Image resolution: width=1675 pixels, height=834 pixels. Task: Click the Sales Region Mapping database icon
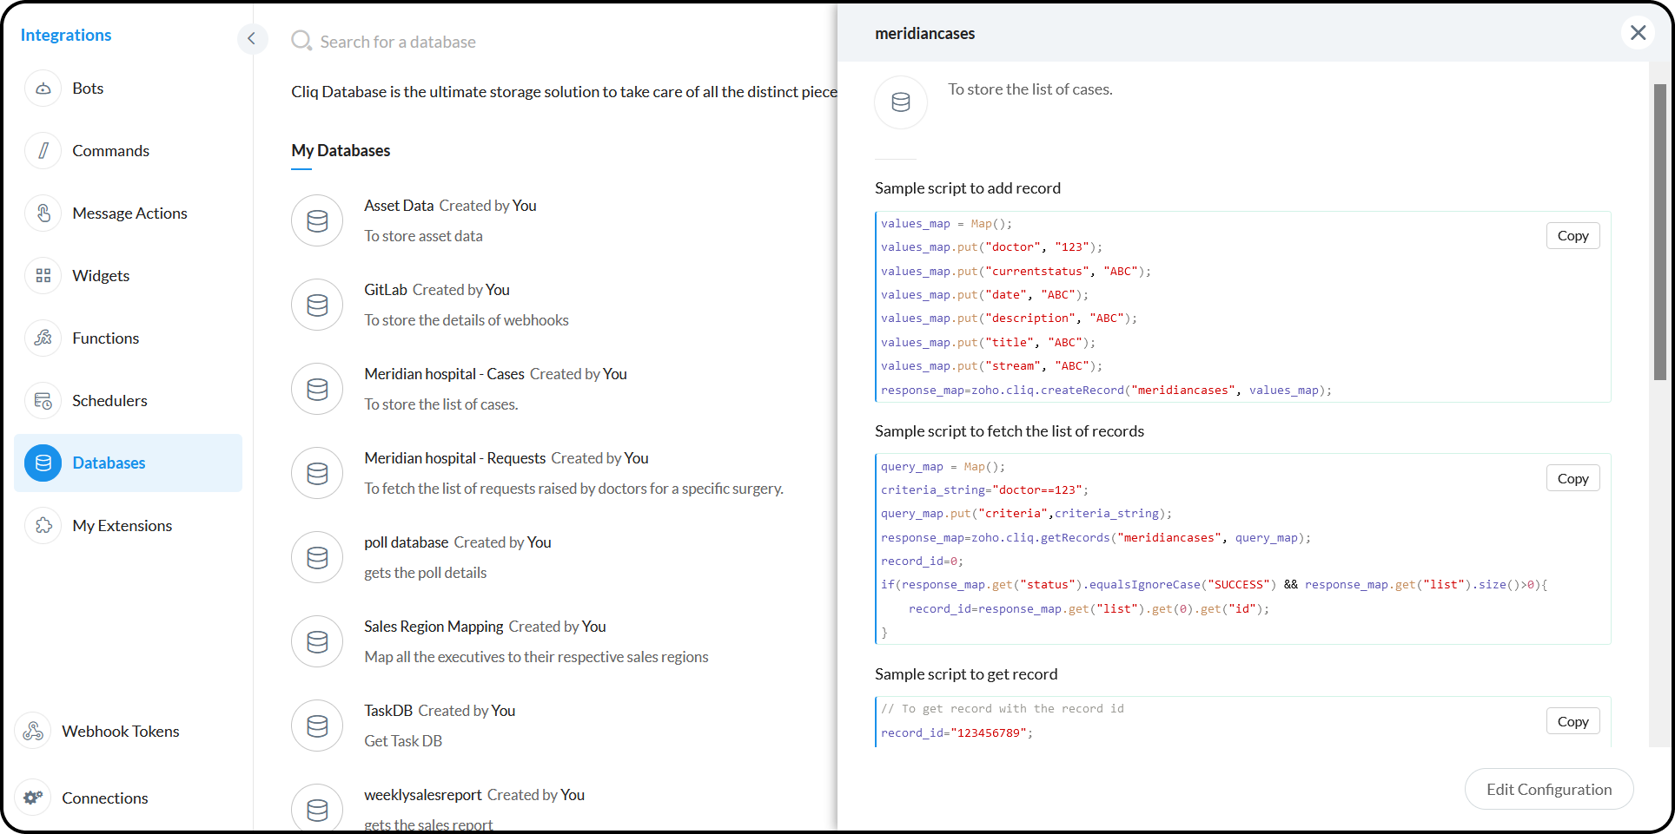[x=318, y=641]
